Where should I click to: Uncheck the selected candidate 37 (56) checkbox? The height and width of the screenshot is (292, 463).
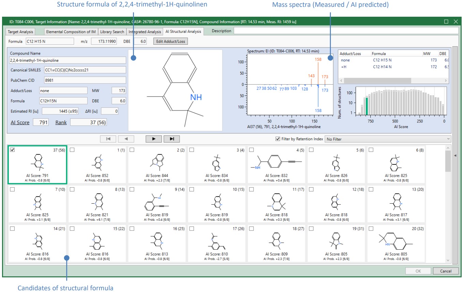pos(13,150)
